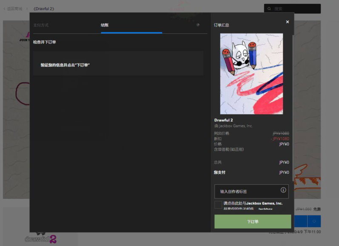This screenshot has height=246, width=339.
Task: Click the 订单汇总 order summary heading
Action: pos(221,25)
